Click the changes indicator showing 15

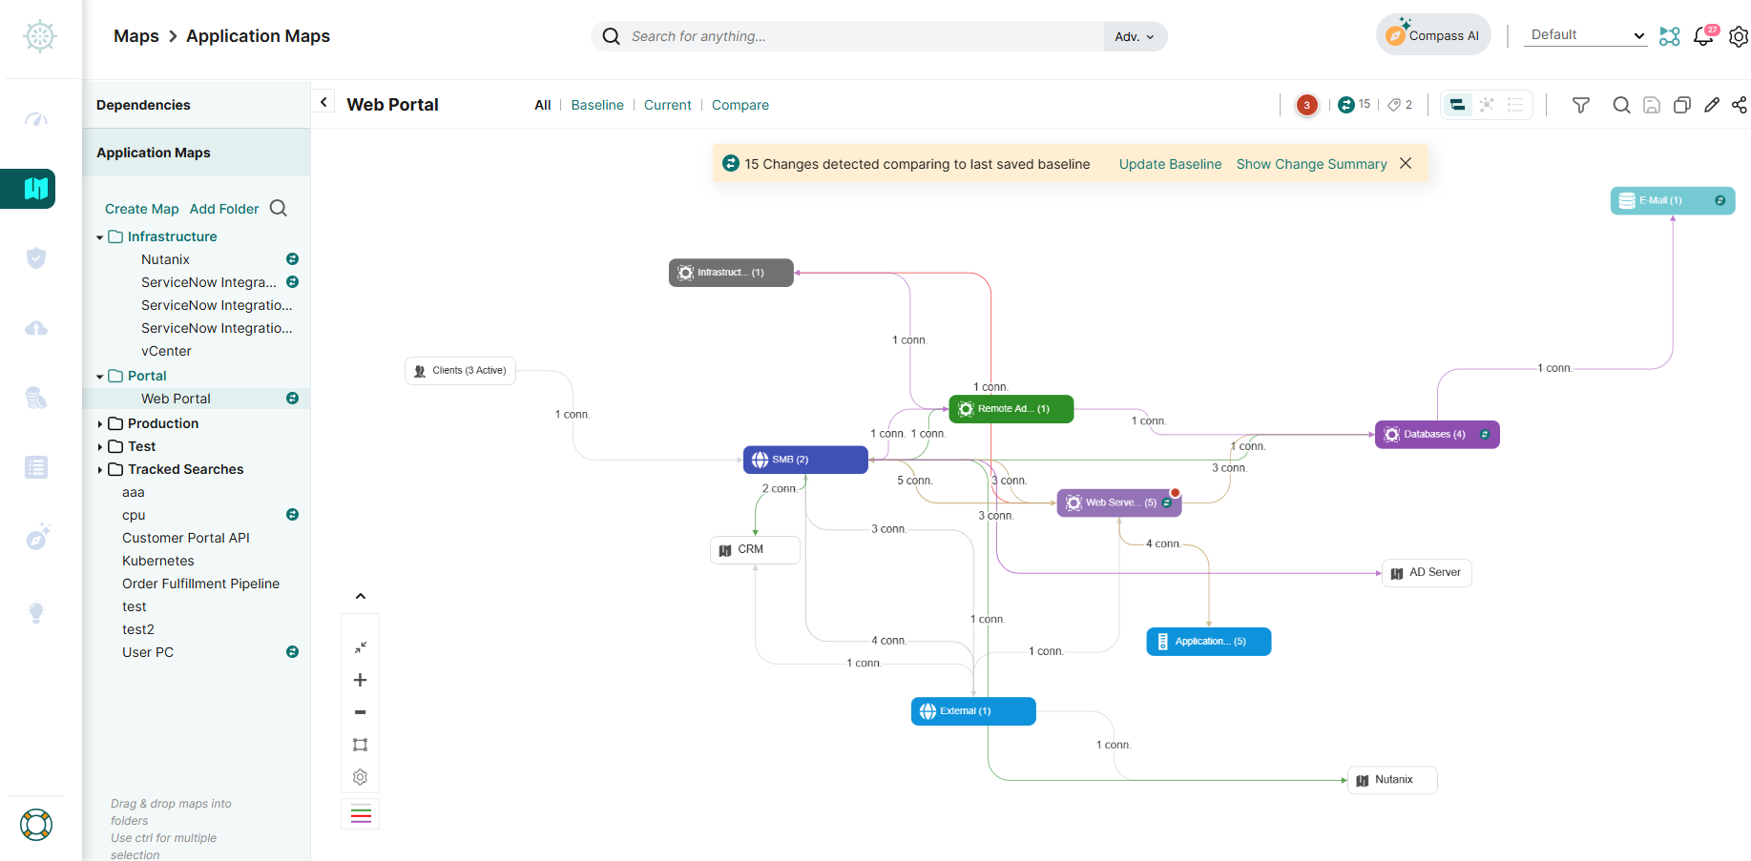pos(1354,105)
